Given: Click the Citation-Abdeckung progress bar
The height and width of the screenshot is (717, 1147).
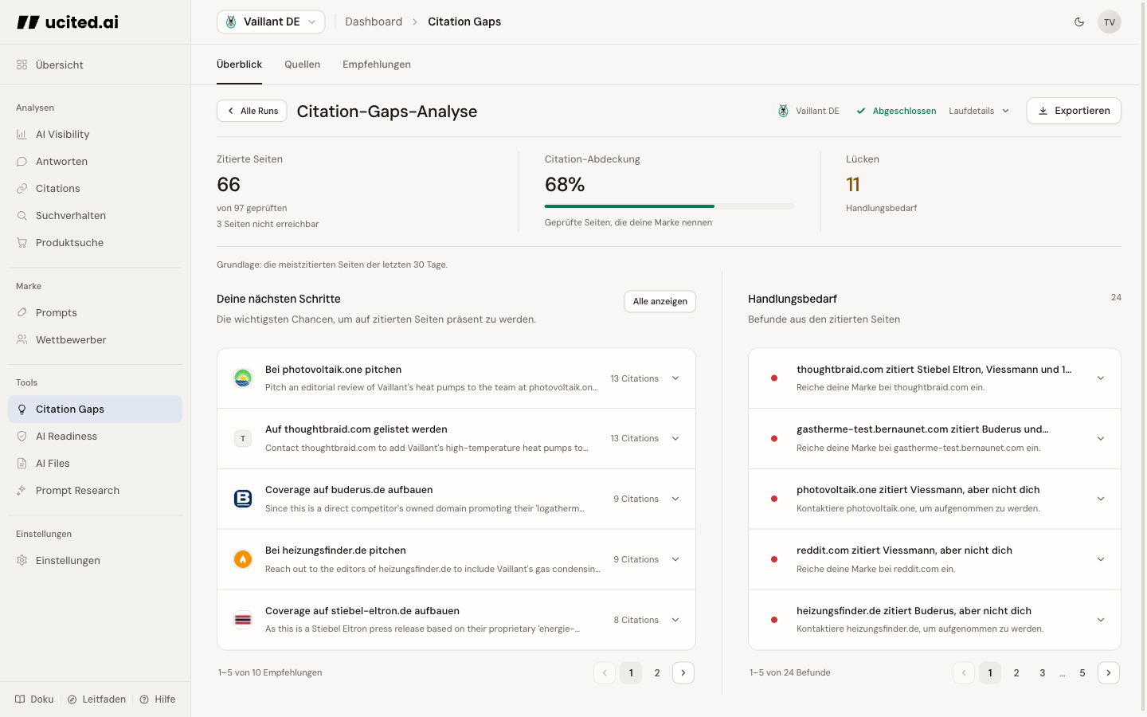Looking at the screenshot, I should tap(670, 206).
